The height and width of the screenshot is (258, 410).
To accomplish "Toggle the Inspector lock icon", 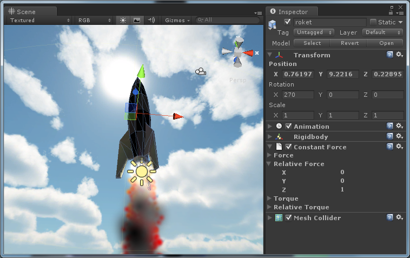I will [391, 12].
